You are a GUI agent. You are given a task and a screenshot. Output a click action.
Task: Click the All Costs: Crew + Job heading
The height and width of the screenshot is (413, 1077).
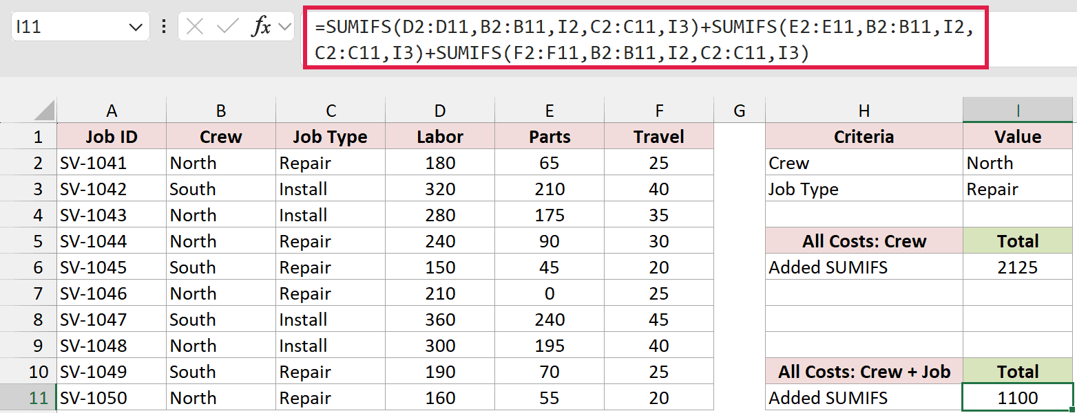864,372
